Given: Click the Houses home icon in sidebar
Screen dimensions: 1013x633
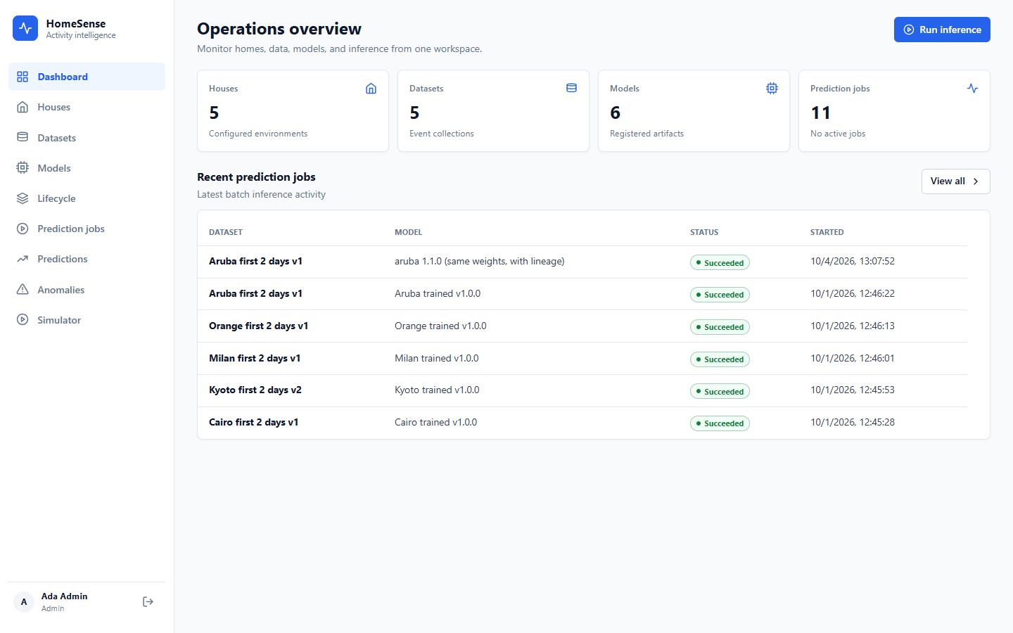Looking at the screenshot, I should point(23,107).
